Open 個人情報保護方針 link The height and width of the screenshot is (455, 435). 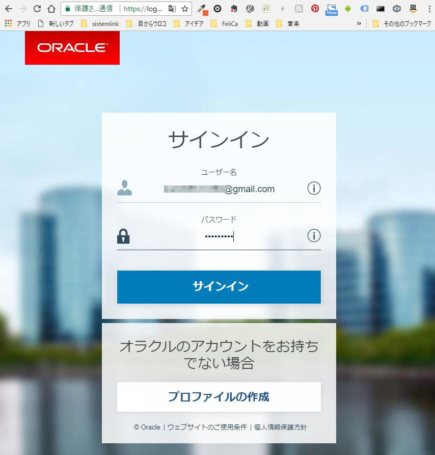click(x=280, y=427)
